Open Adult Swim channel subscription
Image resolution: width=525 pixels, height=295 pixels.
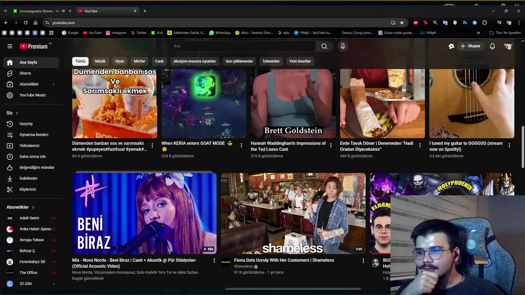31,218
